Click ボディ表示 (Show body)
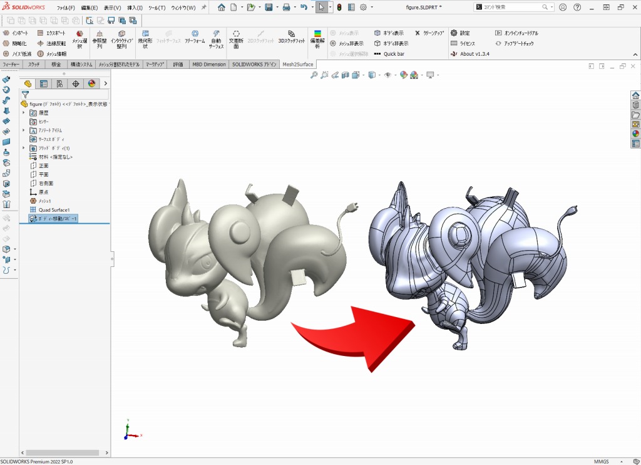This screenshot has width=641, height=465. (x=389, y=33)
